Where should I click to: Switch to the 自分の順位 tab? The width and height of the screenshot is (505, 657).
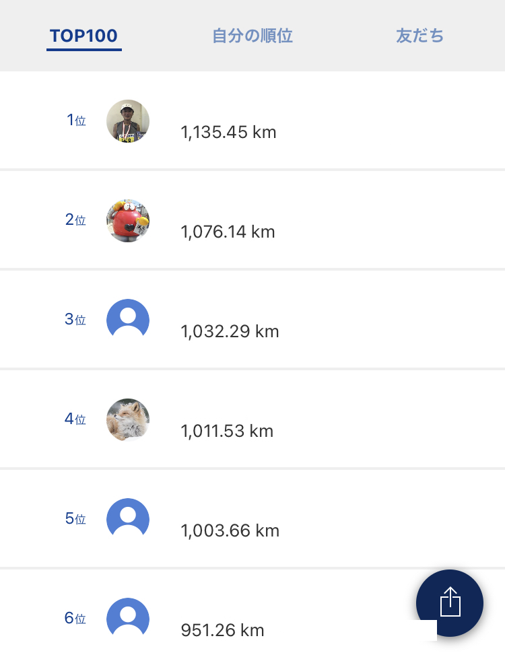pos(252,36)
